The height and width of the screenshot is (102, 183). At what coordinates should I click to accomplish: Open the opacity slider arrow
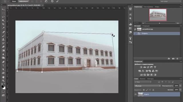[x=180, y=86]
